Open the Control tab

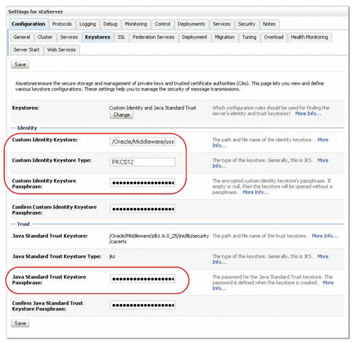[x=163, y=24]
